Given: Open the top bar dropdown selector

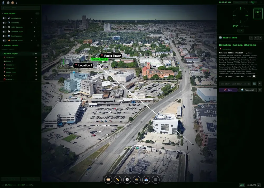Looking at the screenshot, I should [241, 2].
